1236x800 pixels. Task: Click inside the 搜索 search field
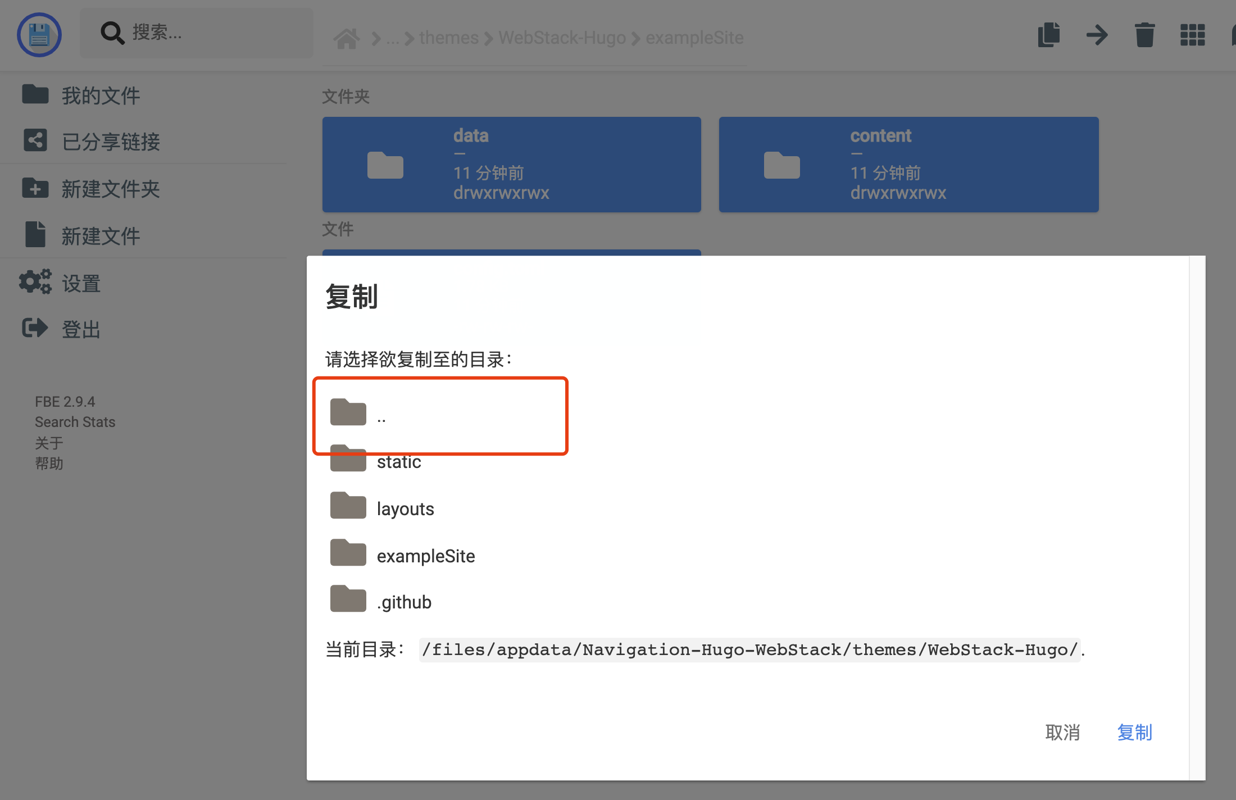pos(197,33)
